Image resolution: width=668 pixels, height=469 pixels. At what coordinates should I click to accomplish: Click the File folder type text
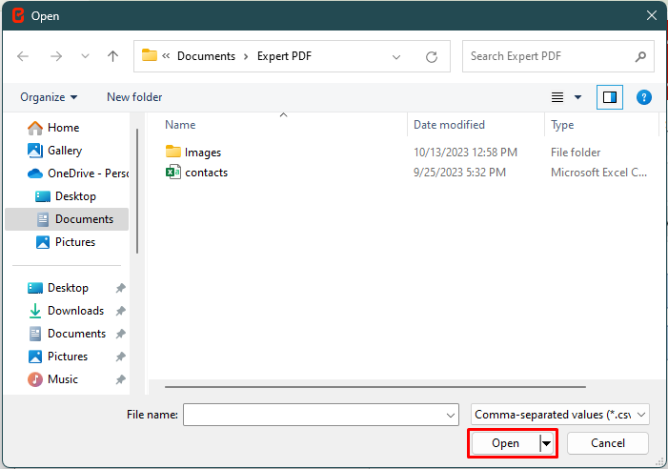(576, 153)
